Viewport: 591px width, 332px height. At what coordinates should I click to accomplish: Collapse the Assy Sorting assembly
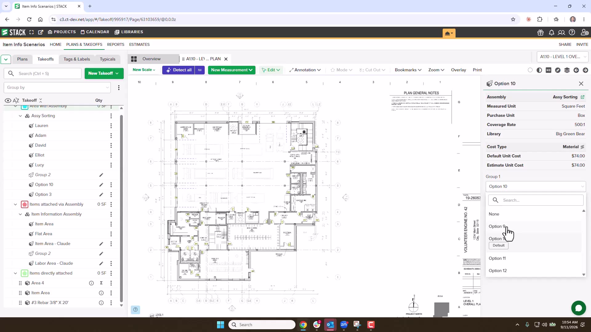[20, 116]
